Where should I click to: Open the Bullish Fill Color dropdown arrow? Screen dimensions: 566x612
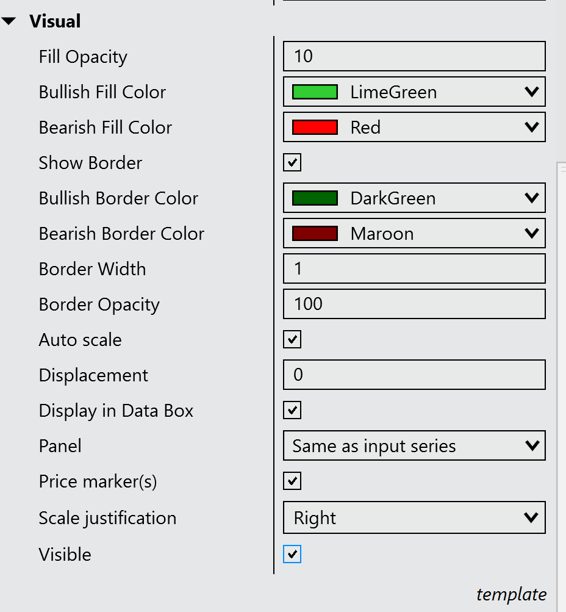tap(531, 92)
